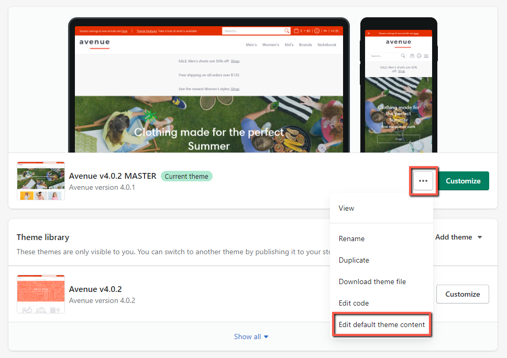Expand the Show all themes list
Viewport: 507px width, 358px height.
pos(251,337)
